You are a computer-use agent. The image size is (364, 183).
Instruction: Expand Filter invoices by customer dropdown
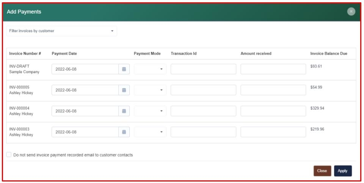61,31
